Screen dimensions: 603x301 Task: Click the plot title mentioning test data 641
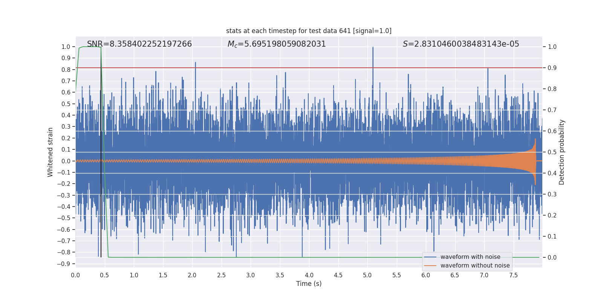[x=309, y=31]
